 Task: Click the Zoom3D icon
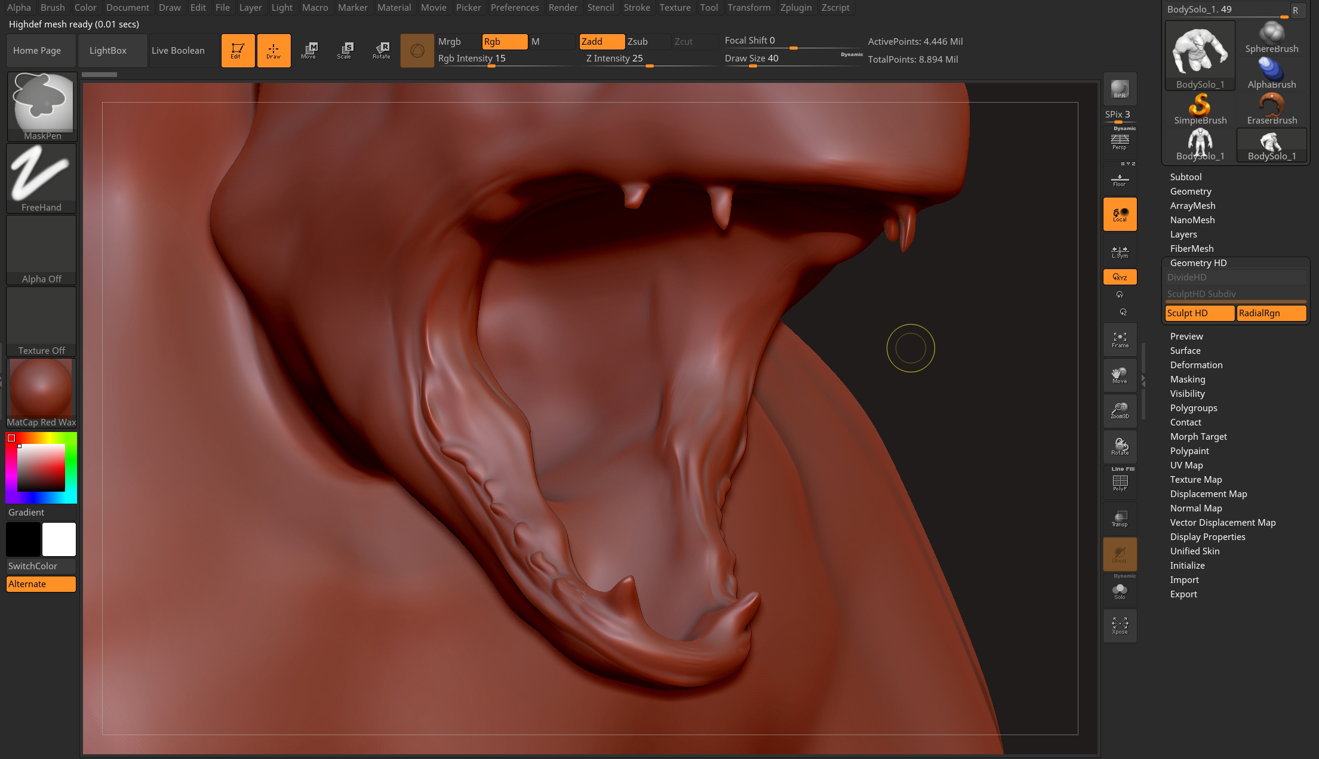coord(1120,411)
